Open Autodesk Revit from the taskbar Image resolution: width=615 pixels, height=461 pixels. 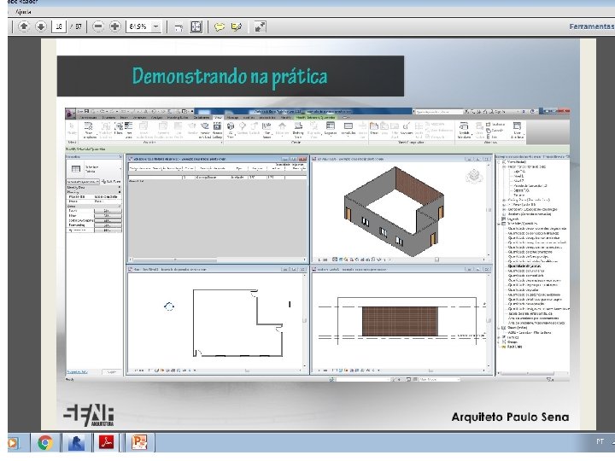[x=76, y=443]
